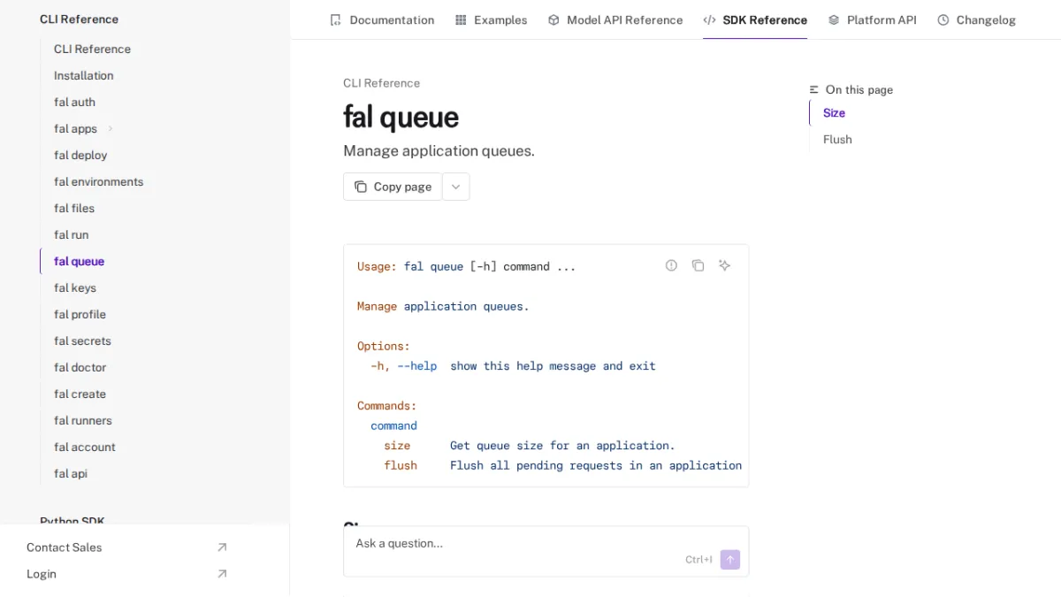1061x597 pixels.
Task: Click the Contact Sales external arrow icon
Action: point(222,547)
